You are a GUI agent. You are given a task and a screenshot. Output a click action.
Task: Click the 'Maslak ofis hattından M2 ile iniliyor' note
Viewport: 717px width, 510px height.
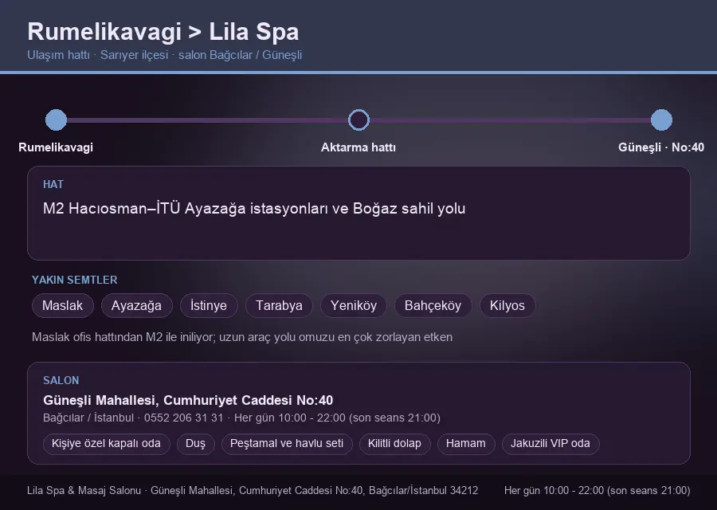pyautogui.click(x=242, y=337)
